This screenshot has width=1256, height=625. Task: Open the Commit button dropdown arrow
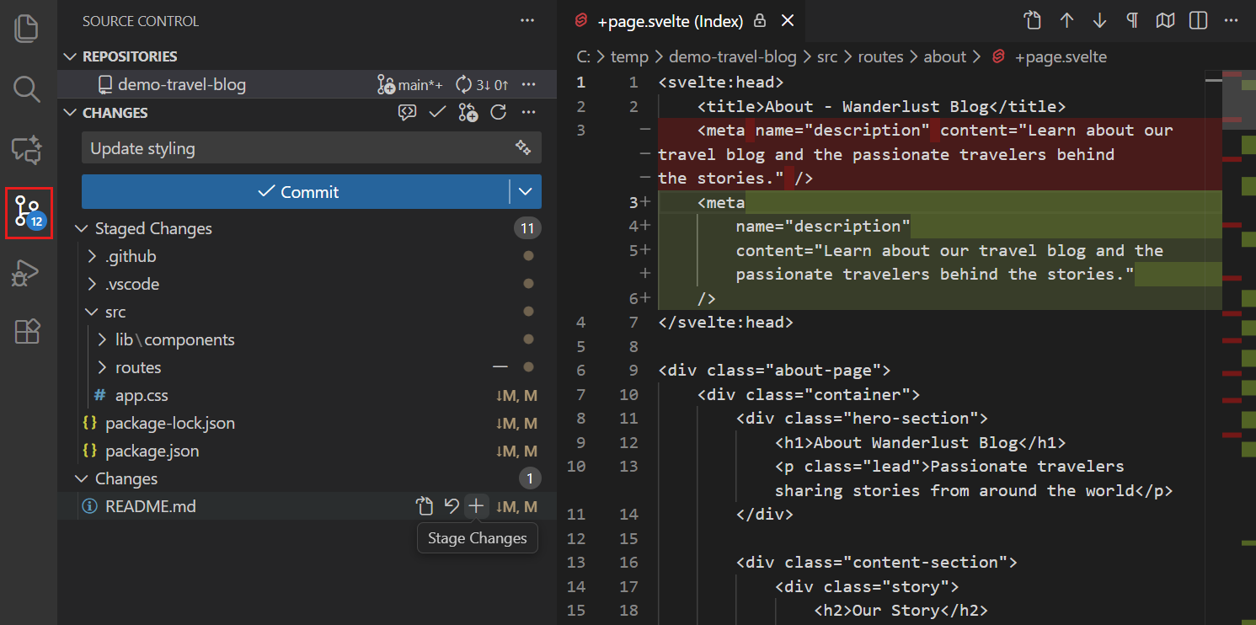525,191
